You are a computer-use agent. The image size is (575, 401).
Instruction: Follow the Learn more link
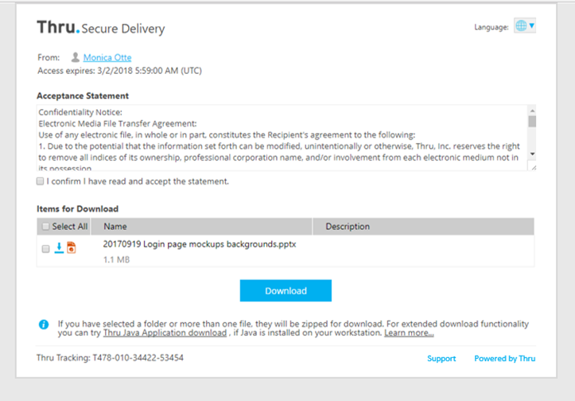click(409, 333)
